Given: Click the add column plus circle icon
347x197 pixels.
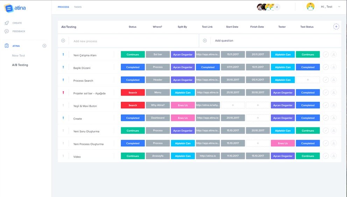Looking at the screenshot, I should pos(336,27).
